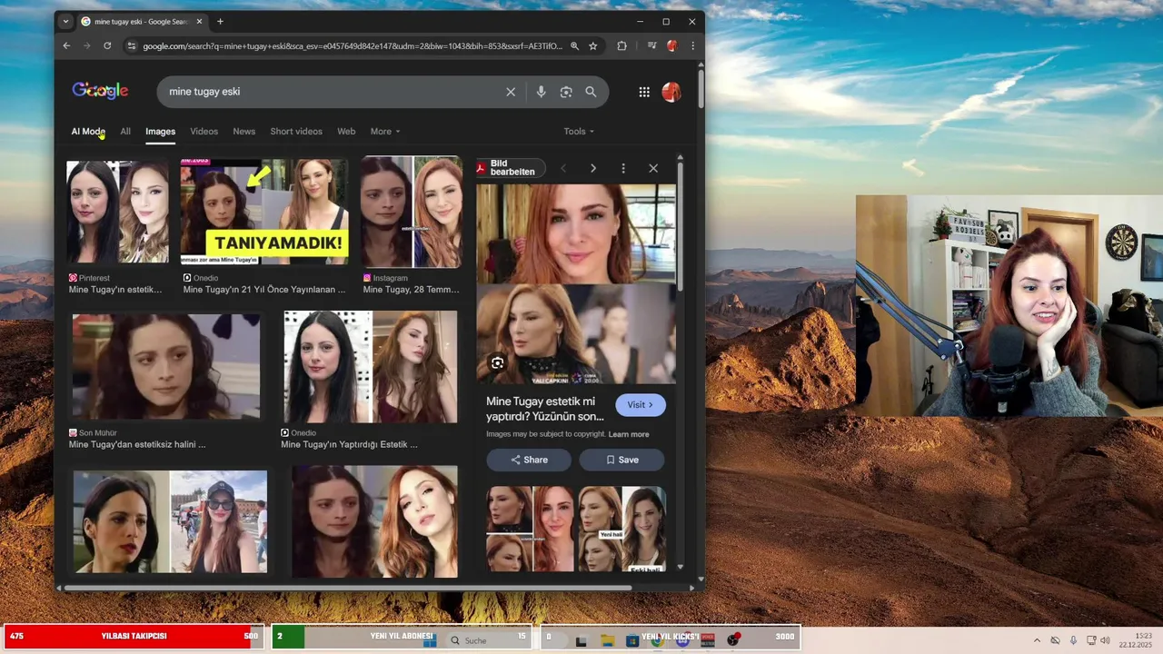Open the tab search dropdown arrow in Chrome

[x=65, y=21]
